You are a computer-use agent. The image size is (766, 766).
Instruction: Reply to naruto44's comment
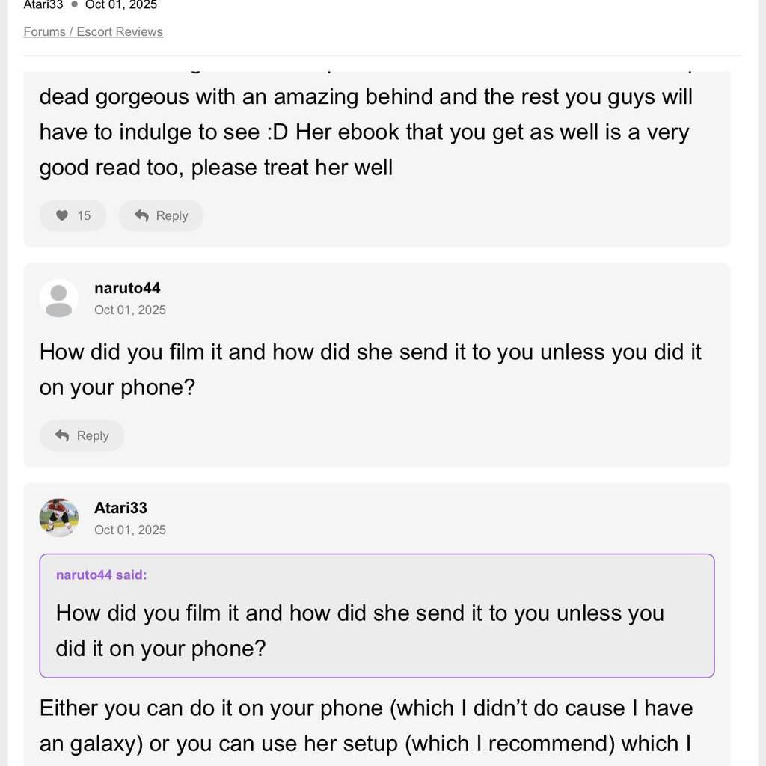[x=82, y=435]
